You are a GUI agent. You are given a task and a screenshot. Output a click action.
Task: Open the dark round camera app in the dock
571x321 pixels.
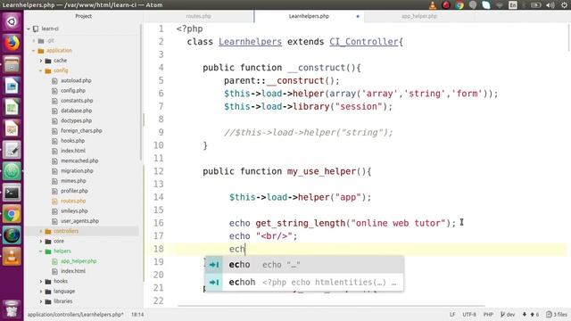[12, 235]
